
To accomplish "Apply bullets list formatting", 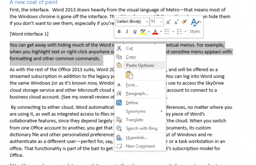I will click(x=167, y=31).
